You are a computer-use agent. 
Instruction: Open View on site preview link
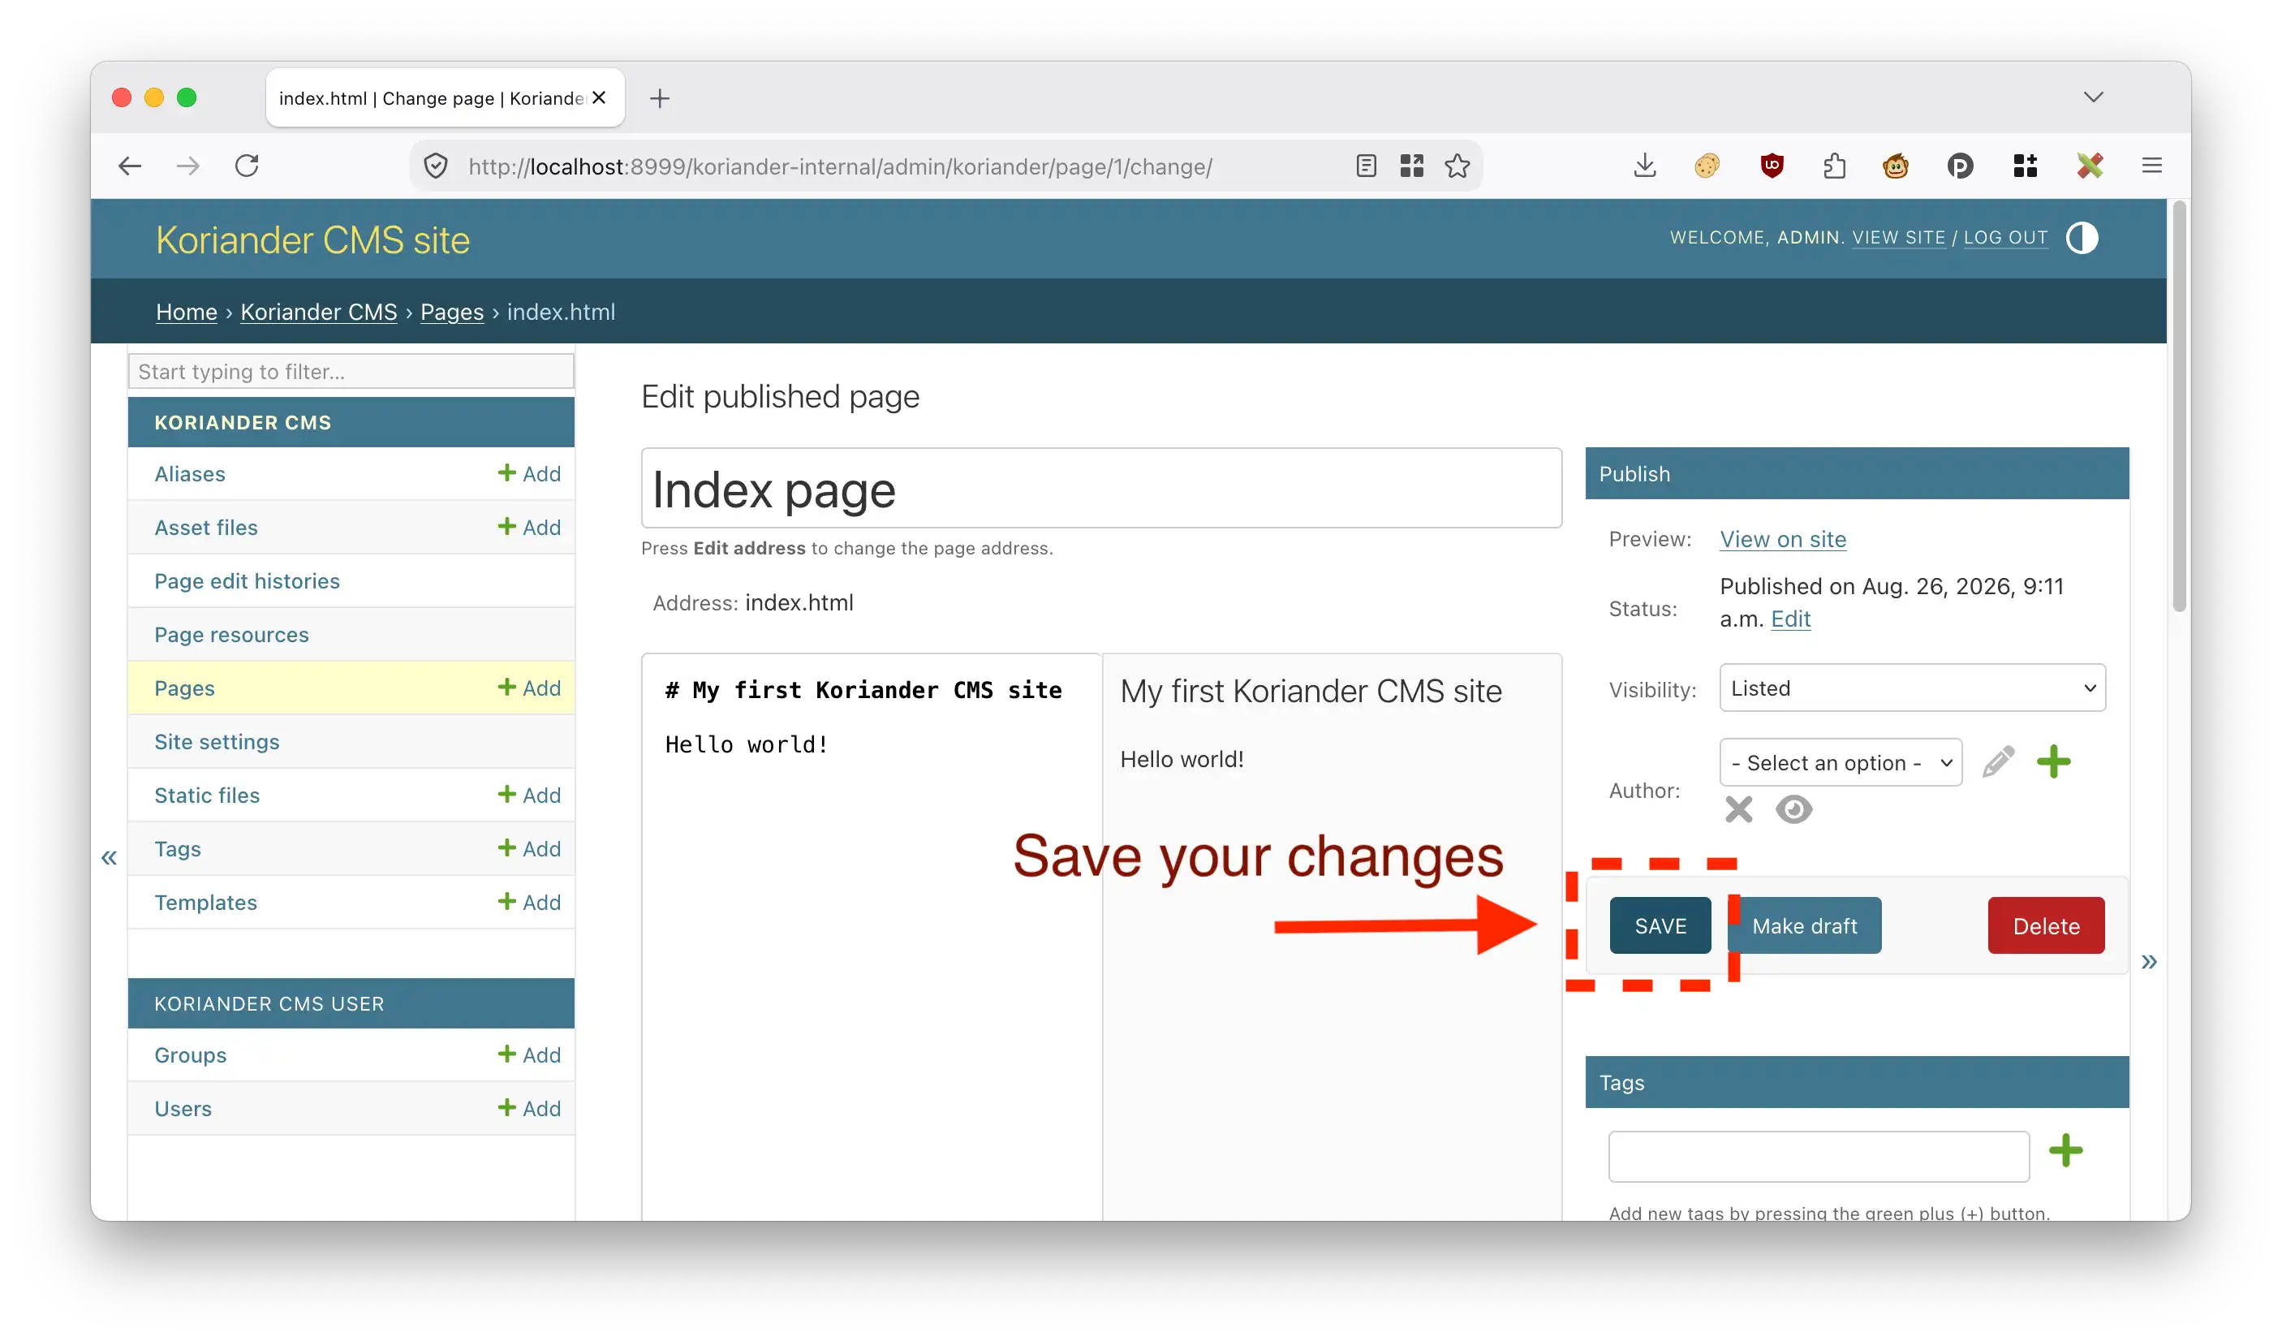coord(1782,539)
